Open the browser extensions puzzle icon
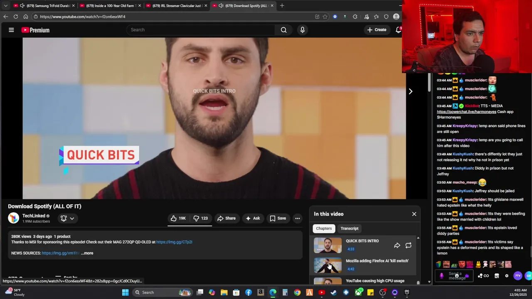 (355, 17)
